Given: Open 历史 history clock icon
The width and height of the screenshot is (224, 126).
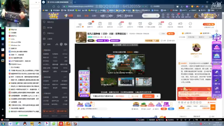Looking at the screenshot, I should pos(163,16).
